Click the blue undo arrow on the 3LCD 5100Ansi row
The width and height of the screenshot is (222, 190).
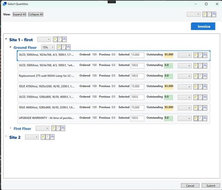(205, 97)
